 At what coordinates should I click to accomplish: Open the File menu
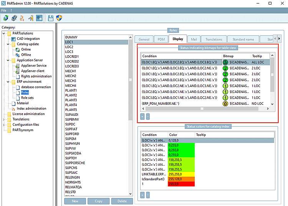coord(4,10)
